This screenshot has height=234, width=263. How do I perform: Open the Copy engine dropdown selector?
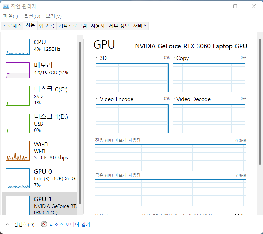[174, 58]
